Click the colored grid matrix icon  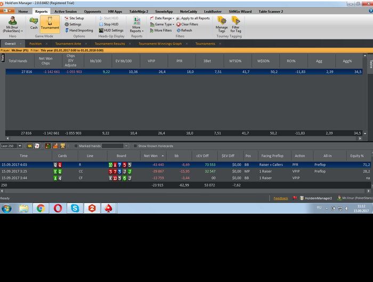pyautogui.click(x=48, y=146)
